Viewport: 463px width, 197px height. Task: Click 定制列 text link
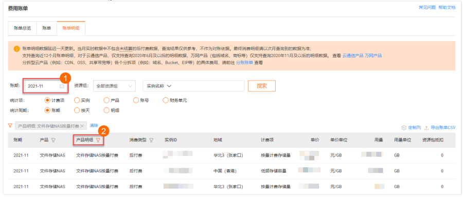click(414, 128)
